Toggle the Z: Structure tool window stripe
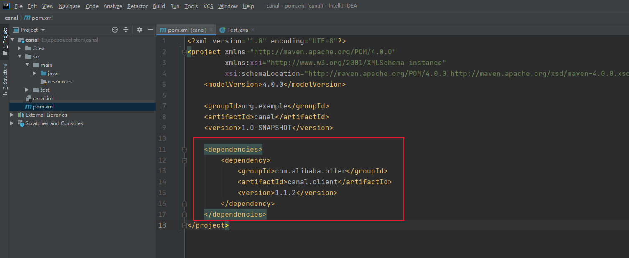629x258 pixels. [5, 80]
